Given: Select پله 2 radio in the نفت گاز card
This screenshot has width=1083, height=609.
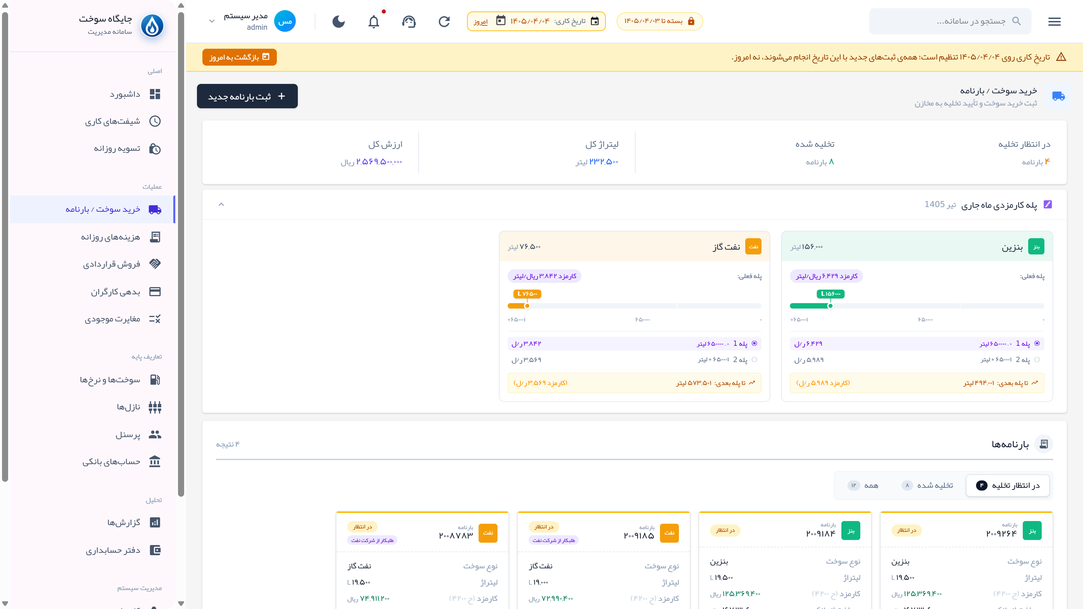Looking at the screenshot, I should [754, 360].
